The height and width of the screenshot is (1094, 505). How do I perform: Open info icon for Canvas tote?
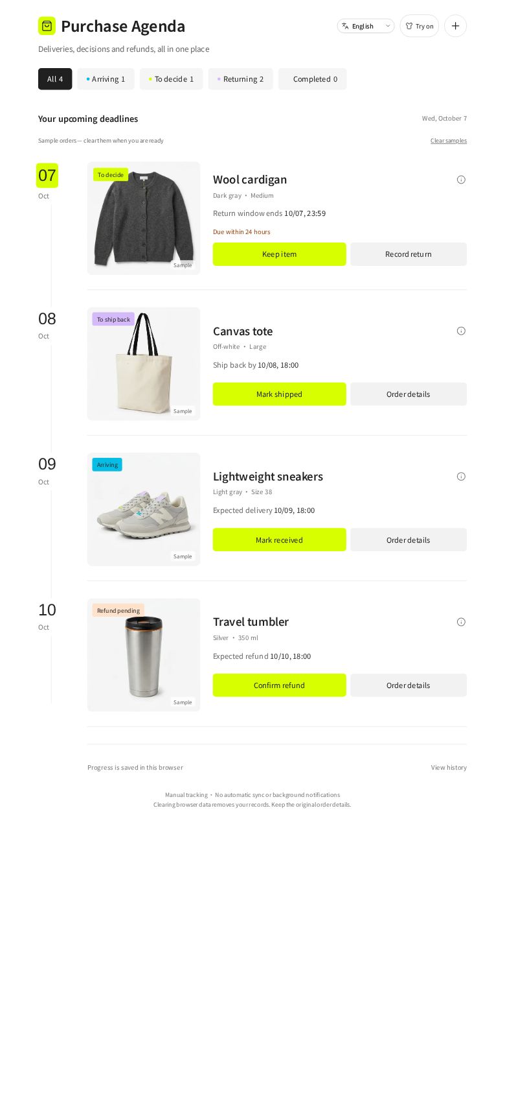461,331
